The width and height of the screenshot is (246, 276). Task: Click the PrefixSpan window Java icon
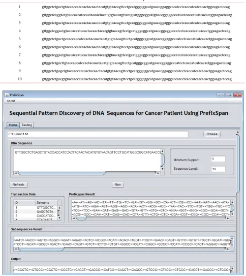pyautogui.click(x=7, y=95)
